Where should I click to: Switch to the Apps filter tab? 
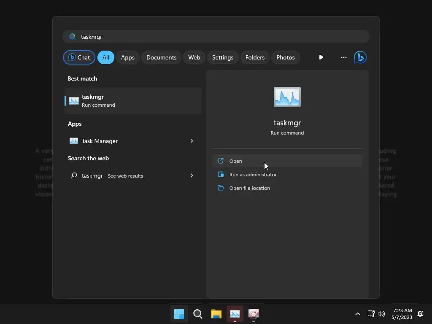[127, 57]
